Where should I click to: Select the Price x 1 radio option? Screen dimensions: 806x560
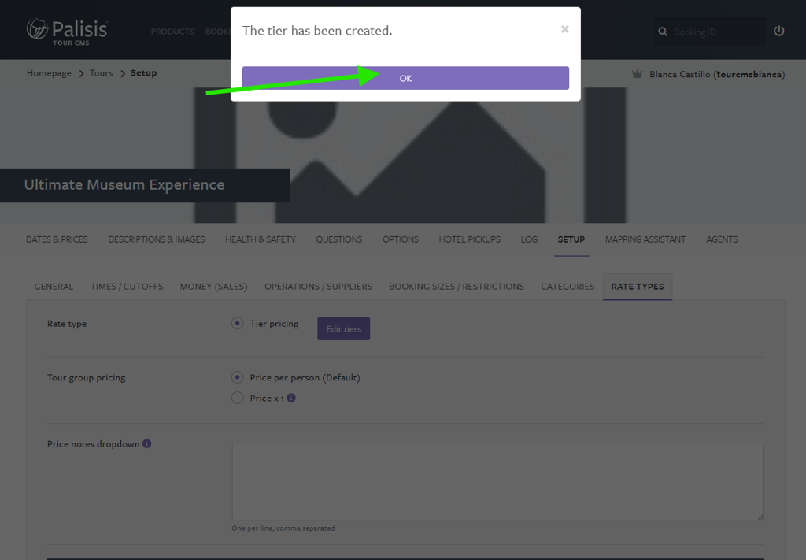pyautogui.click(x=237, y=398)
